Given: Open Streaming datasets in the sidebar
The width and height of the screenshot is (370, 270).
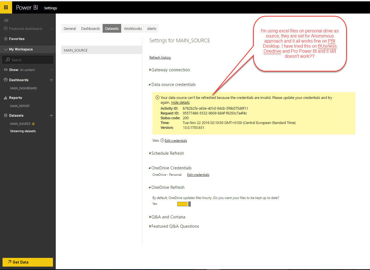Looking at the screenshot, I should click(23, 131).
